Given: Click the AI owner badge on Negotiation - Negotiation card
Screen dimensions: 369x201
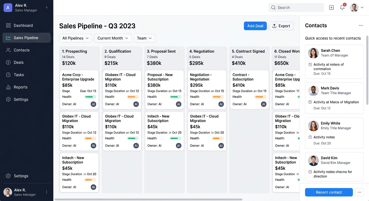Looking at the screenshot, I should click(x=221, y=104).
